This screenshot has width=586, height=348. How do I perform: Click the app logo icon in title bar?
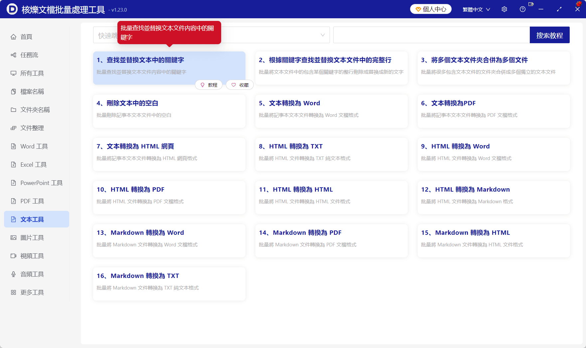point(12,9)
